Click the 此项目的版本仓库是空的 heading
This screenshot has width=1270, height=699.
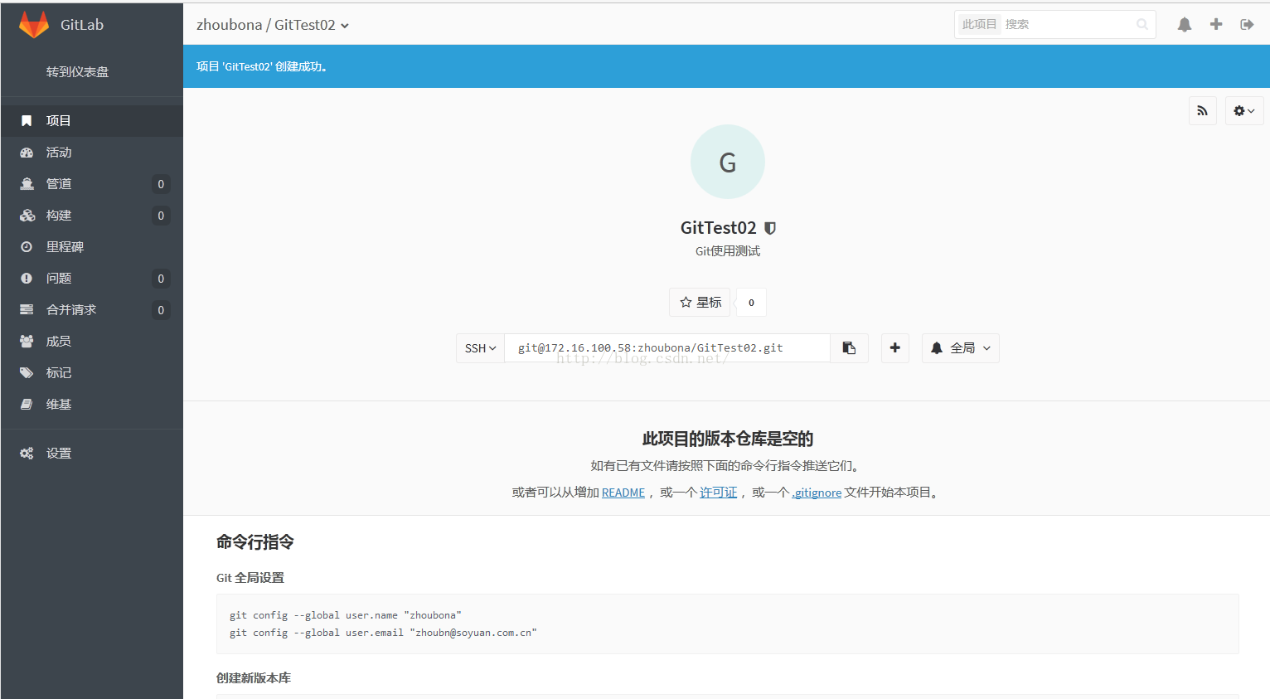point(728,439)
